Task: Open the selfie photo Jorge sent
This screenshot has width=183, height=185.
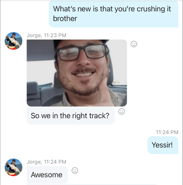Action: click(77, 73)
